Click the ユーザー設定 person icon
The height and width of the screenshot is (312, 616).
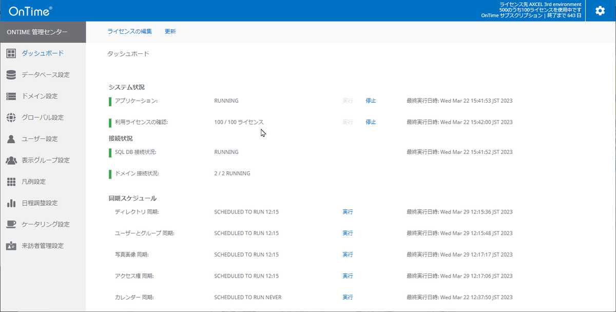tap(11, 139)
